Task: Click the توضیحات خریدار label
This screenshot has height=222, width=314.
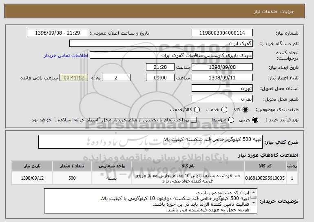Action: 279,201
